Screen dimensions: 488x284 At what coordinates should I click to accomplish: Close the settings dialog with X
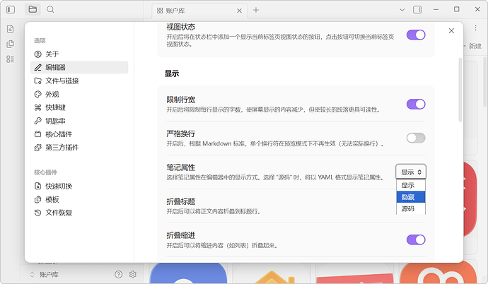coord(452,31)
